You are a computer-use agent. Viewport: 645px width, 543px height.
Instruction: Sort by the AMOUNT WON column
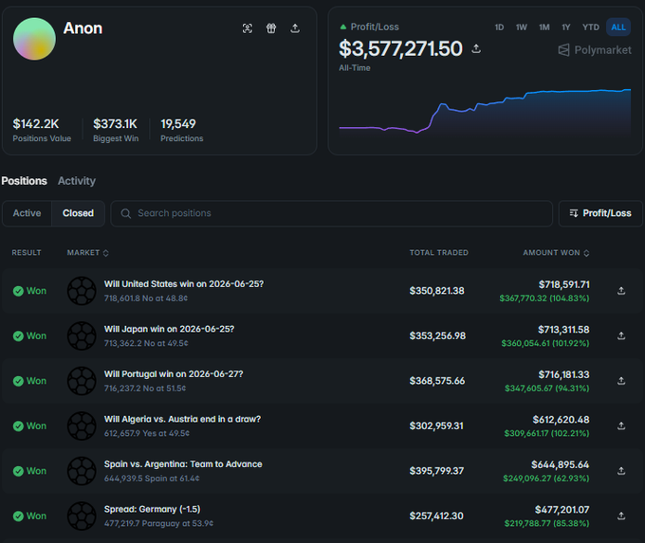pos(556,253)
